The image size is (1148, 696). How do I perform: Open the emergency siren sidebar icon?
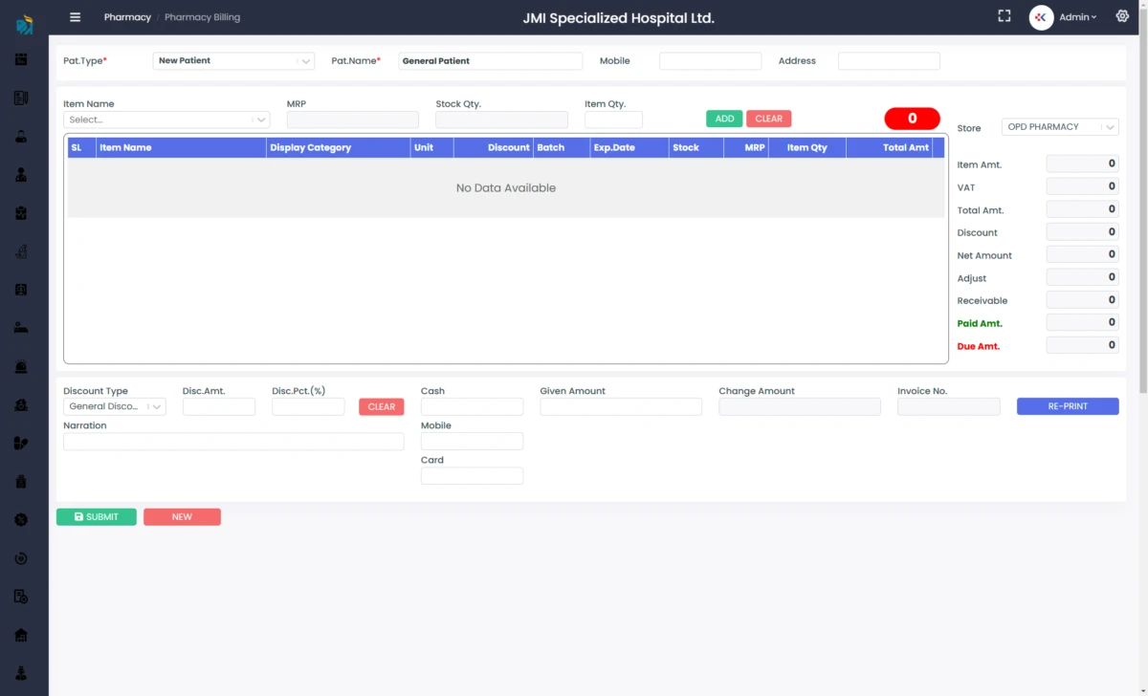pos(21,366)
